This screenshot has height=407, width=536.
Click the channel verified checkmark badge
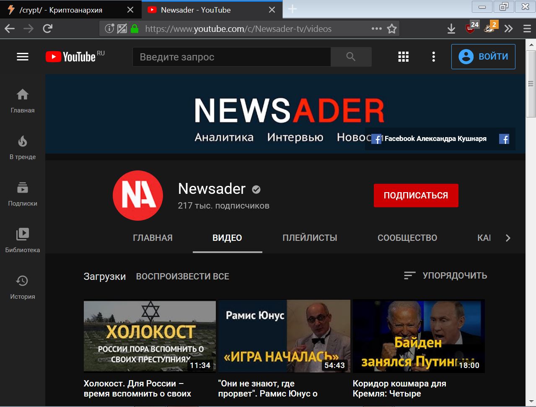pyautogui.click(x=256, y=190)
